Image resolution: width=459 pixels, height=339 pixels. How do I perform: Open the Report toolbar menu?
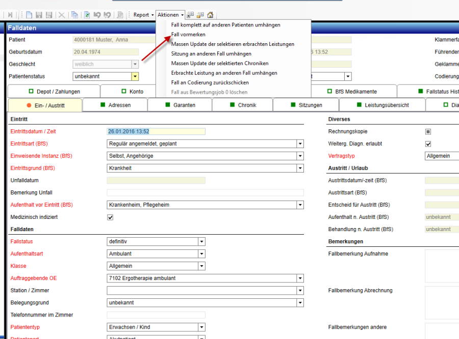coord(143,15)
